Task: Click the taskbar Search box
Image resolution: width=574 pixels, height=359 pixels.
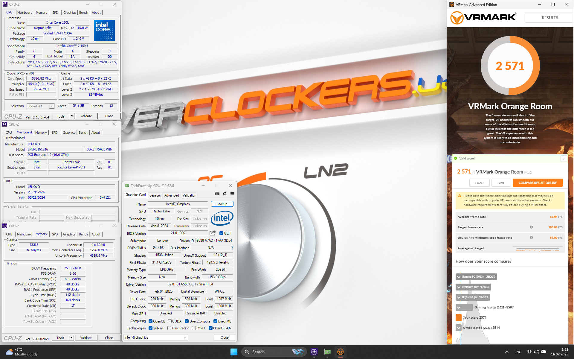Action: click(274, 352)
